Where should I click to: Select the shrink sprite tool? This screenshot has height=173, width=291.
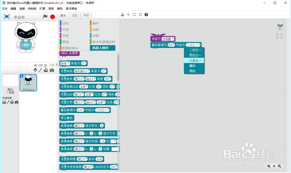point(140,14)
